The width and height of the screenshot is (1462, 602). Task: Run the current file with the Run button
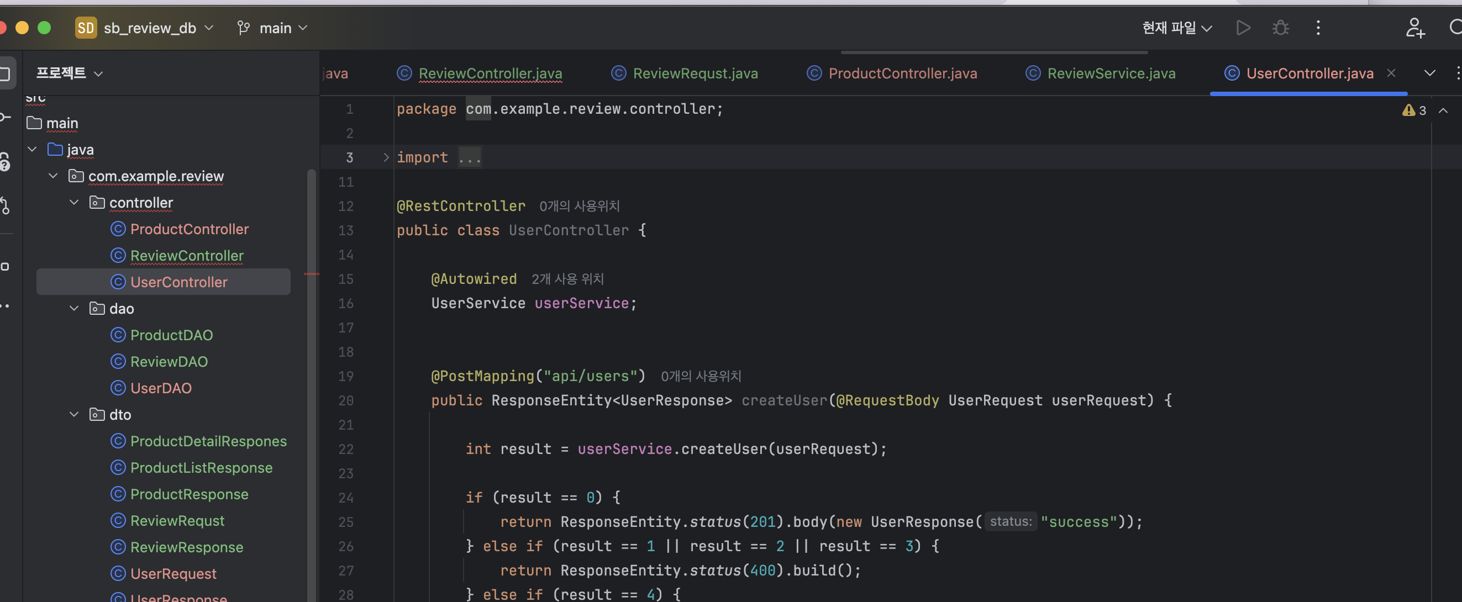click(x=1242, y=28)
